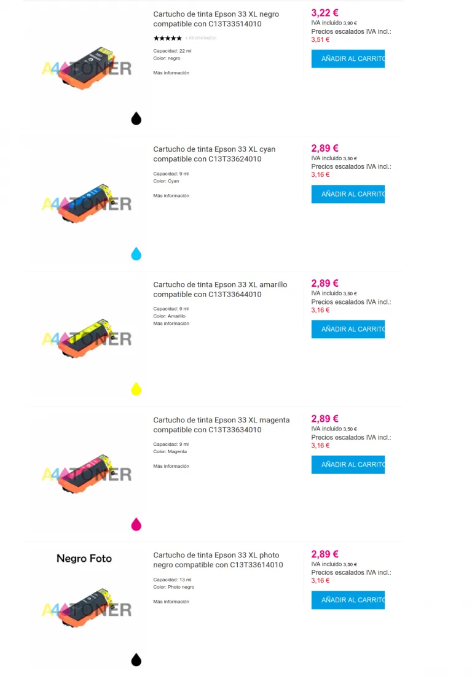Open the Epson 33 XL photo negro title link

(x=218, y=560)
